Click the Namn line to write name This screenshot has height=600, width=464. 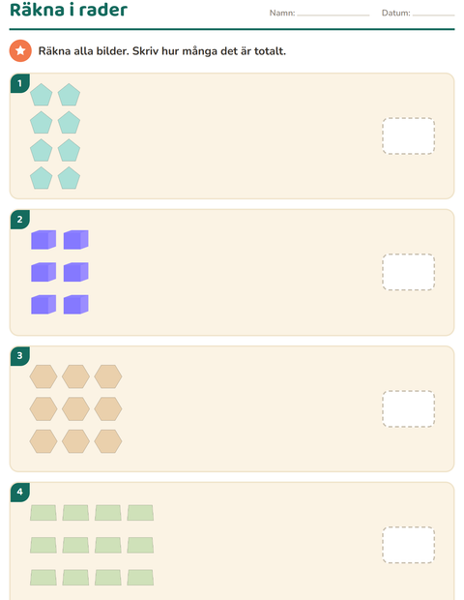(333, 15)
